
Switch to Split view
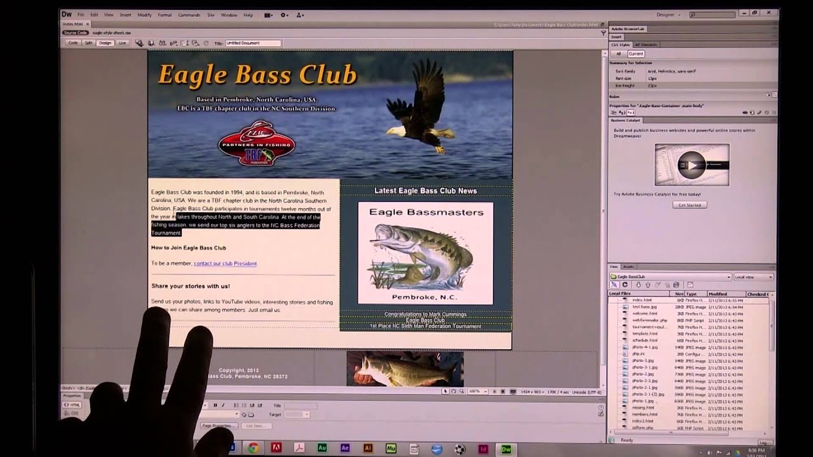(x=89, y=43)
